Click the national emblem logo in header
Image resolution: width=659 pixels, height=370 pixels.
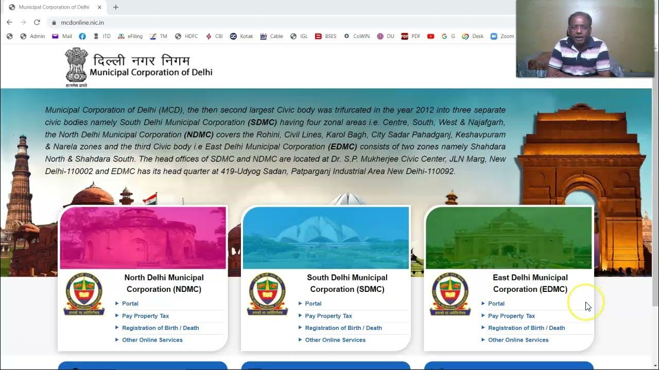point(76,67)
